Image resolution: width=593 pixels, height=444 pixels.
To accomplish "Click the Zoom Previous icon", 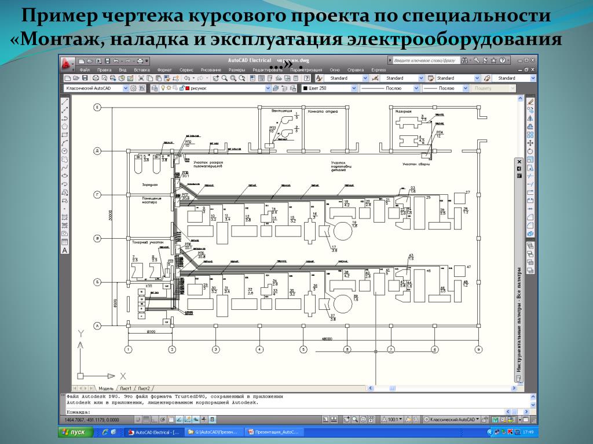I will (x=242, y=78).
